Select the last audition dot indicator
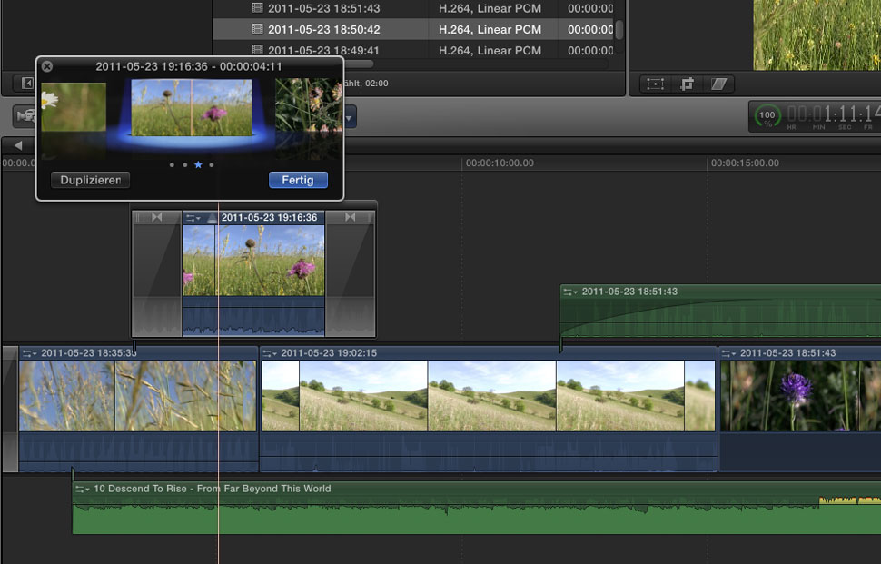Screen dimensions: 881x564 click(x=212, y=165)
